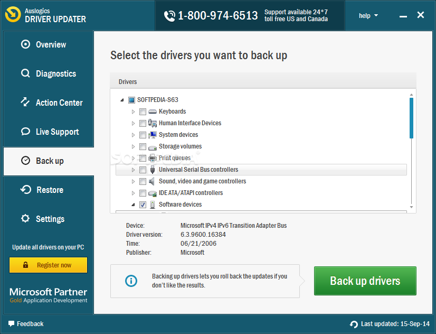Click the Software devices icon
The height and width of the screenshot is (334, 436).
coord(153,205)
